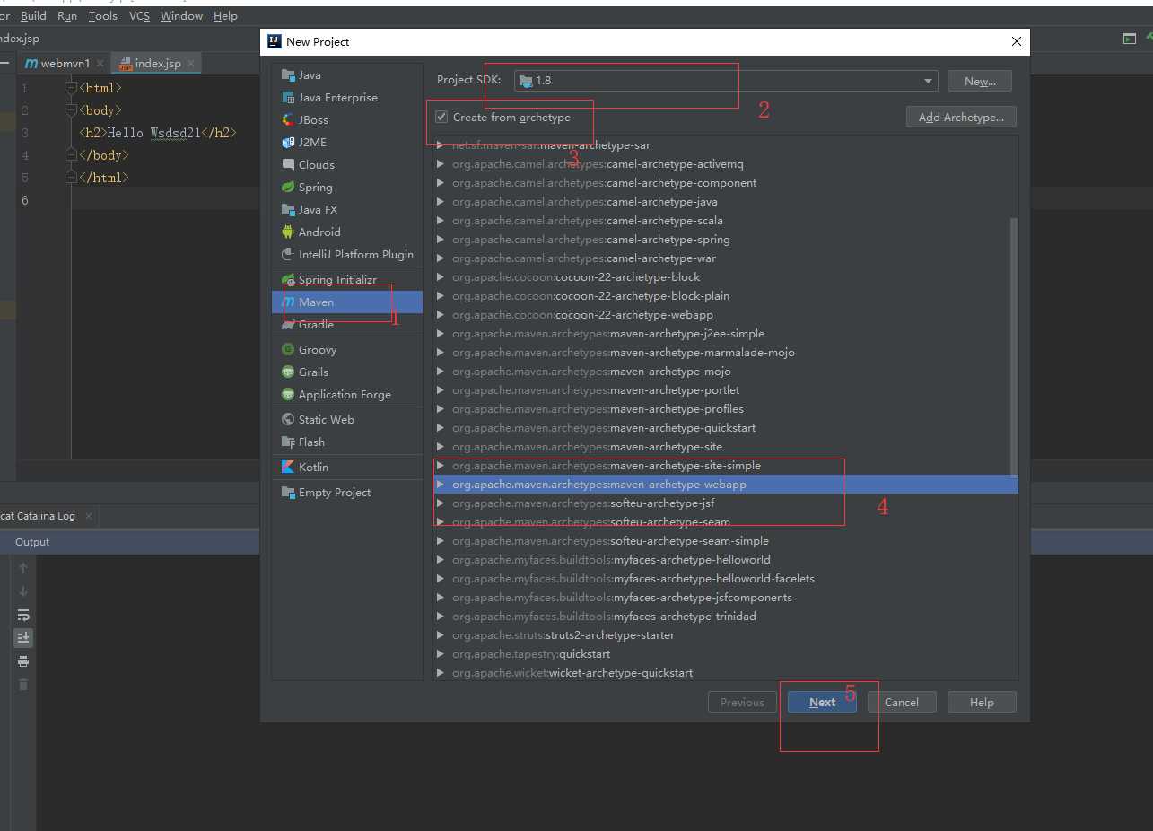Toggle soft-wrap icon in Output panel
The width and height of the screenshot is (1153, 831).
(23, 615)
